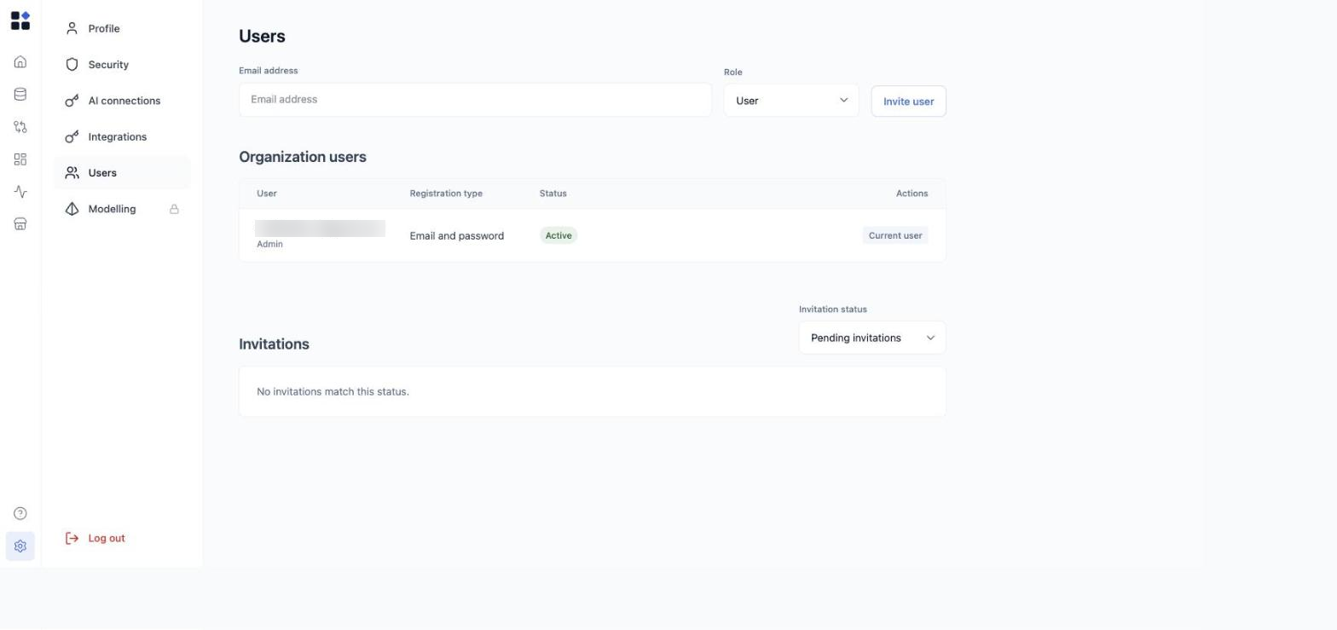Click the Current user badge

(x=895, y=235)
